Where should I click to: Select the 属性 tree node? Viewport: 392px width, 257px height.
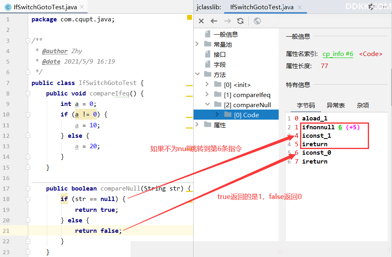coord(220,125)
